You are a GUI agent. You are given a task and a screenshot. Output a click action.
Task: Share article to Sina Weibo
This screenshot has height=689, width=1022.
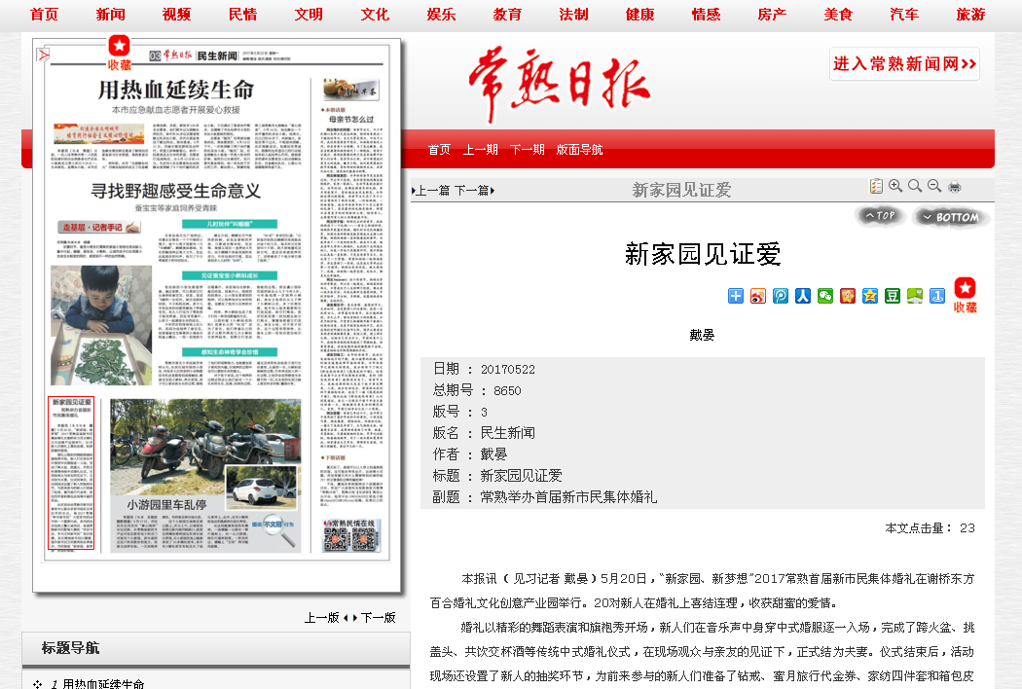tap(758, 296)
